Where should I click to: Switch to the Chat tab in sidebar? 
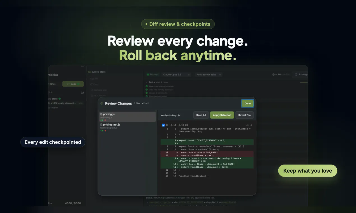[53, 84]
